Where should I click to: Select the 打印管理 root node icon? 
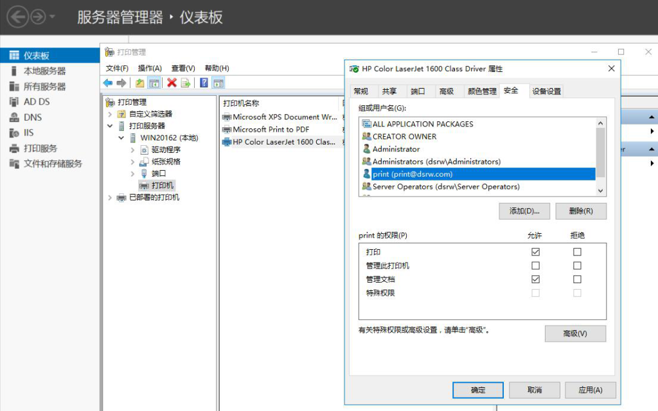(x=110, y=102)
